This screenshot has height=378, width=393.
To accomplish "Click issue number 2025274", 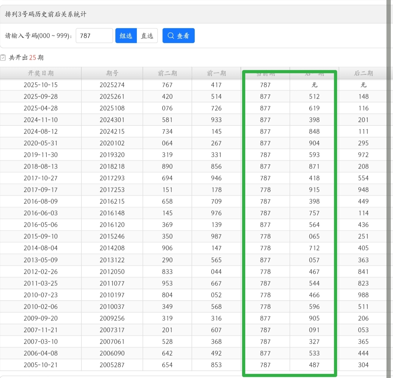I will 112,85.
